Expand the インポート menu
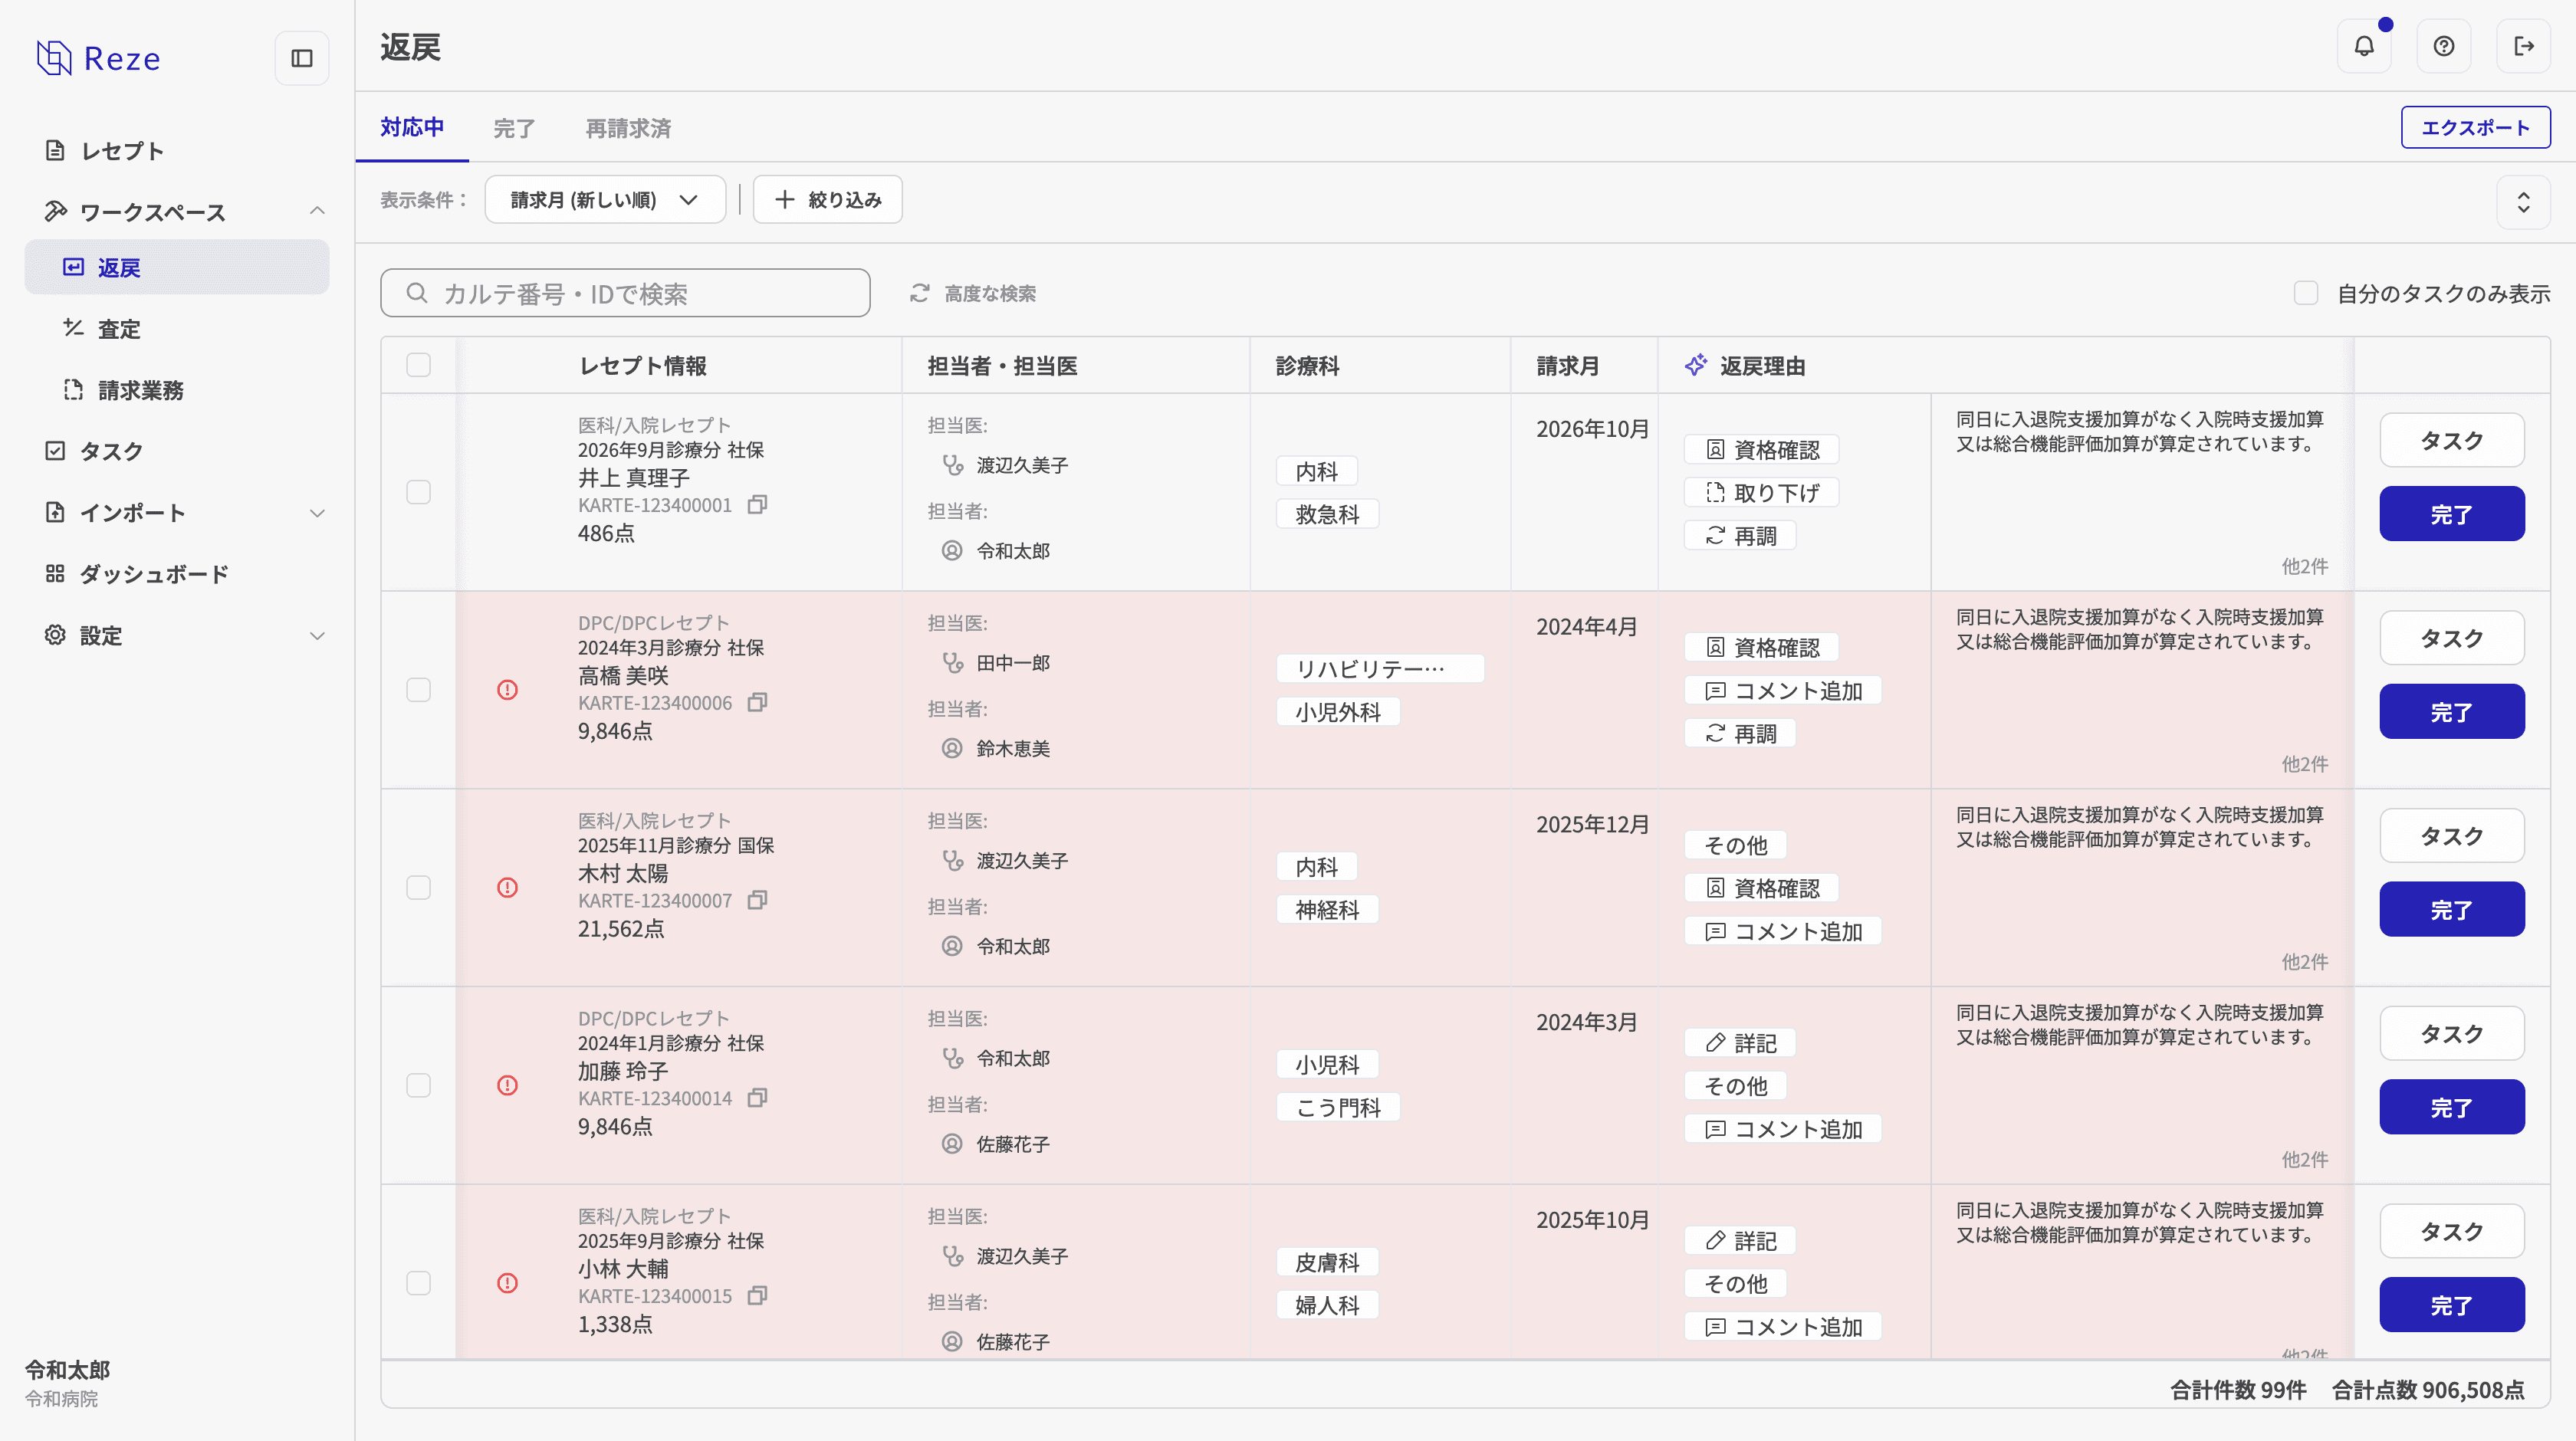Screen dimensions: 2576x1441 317,513
